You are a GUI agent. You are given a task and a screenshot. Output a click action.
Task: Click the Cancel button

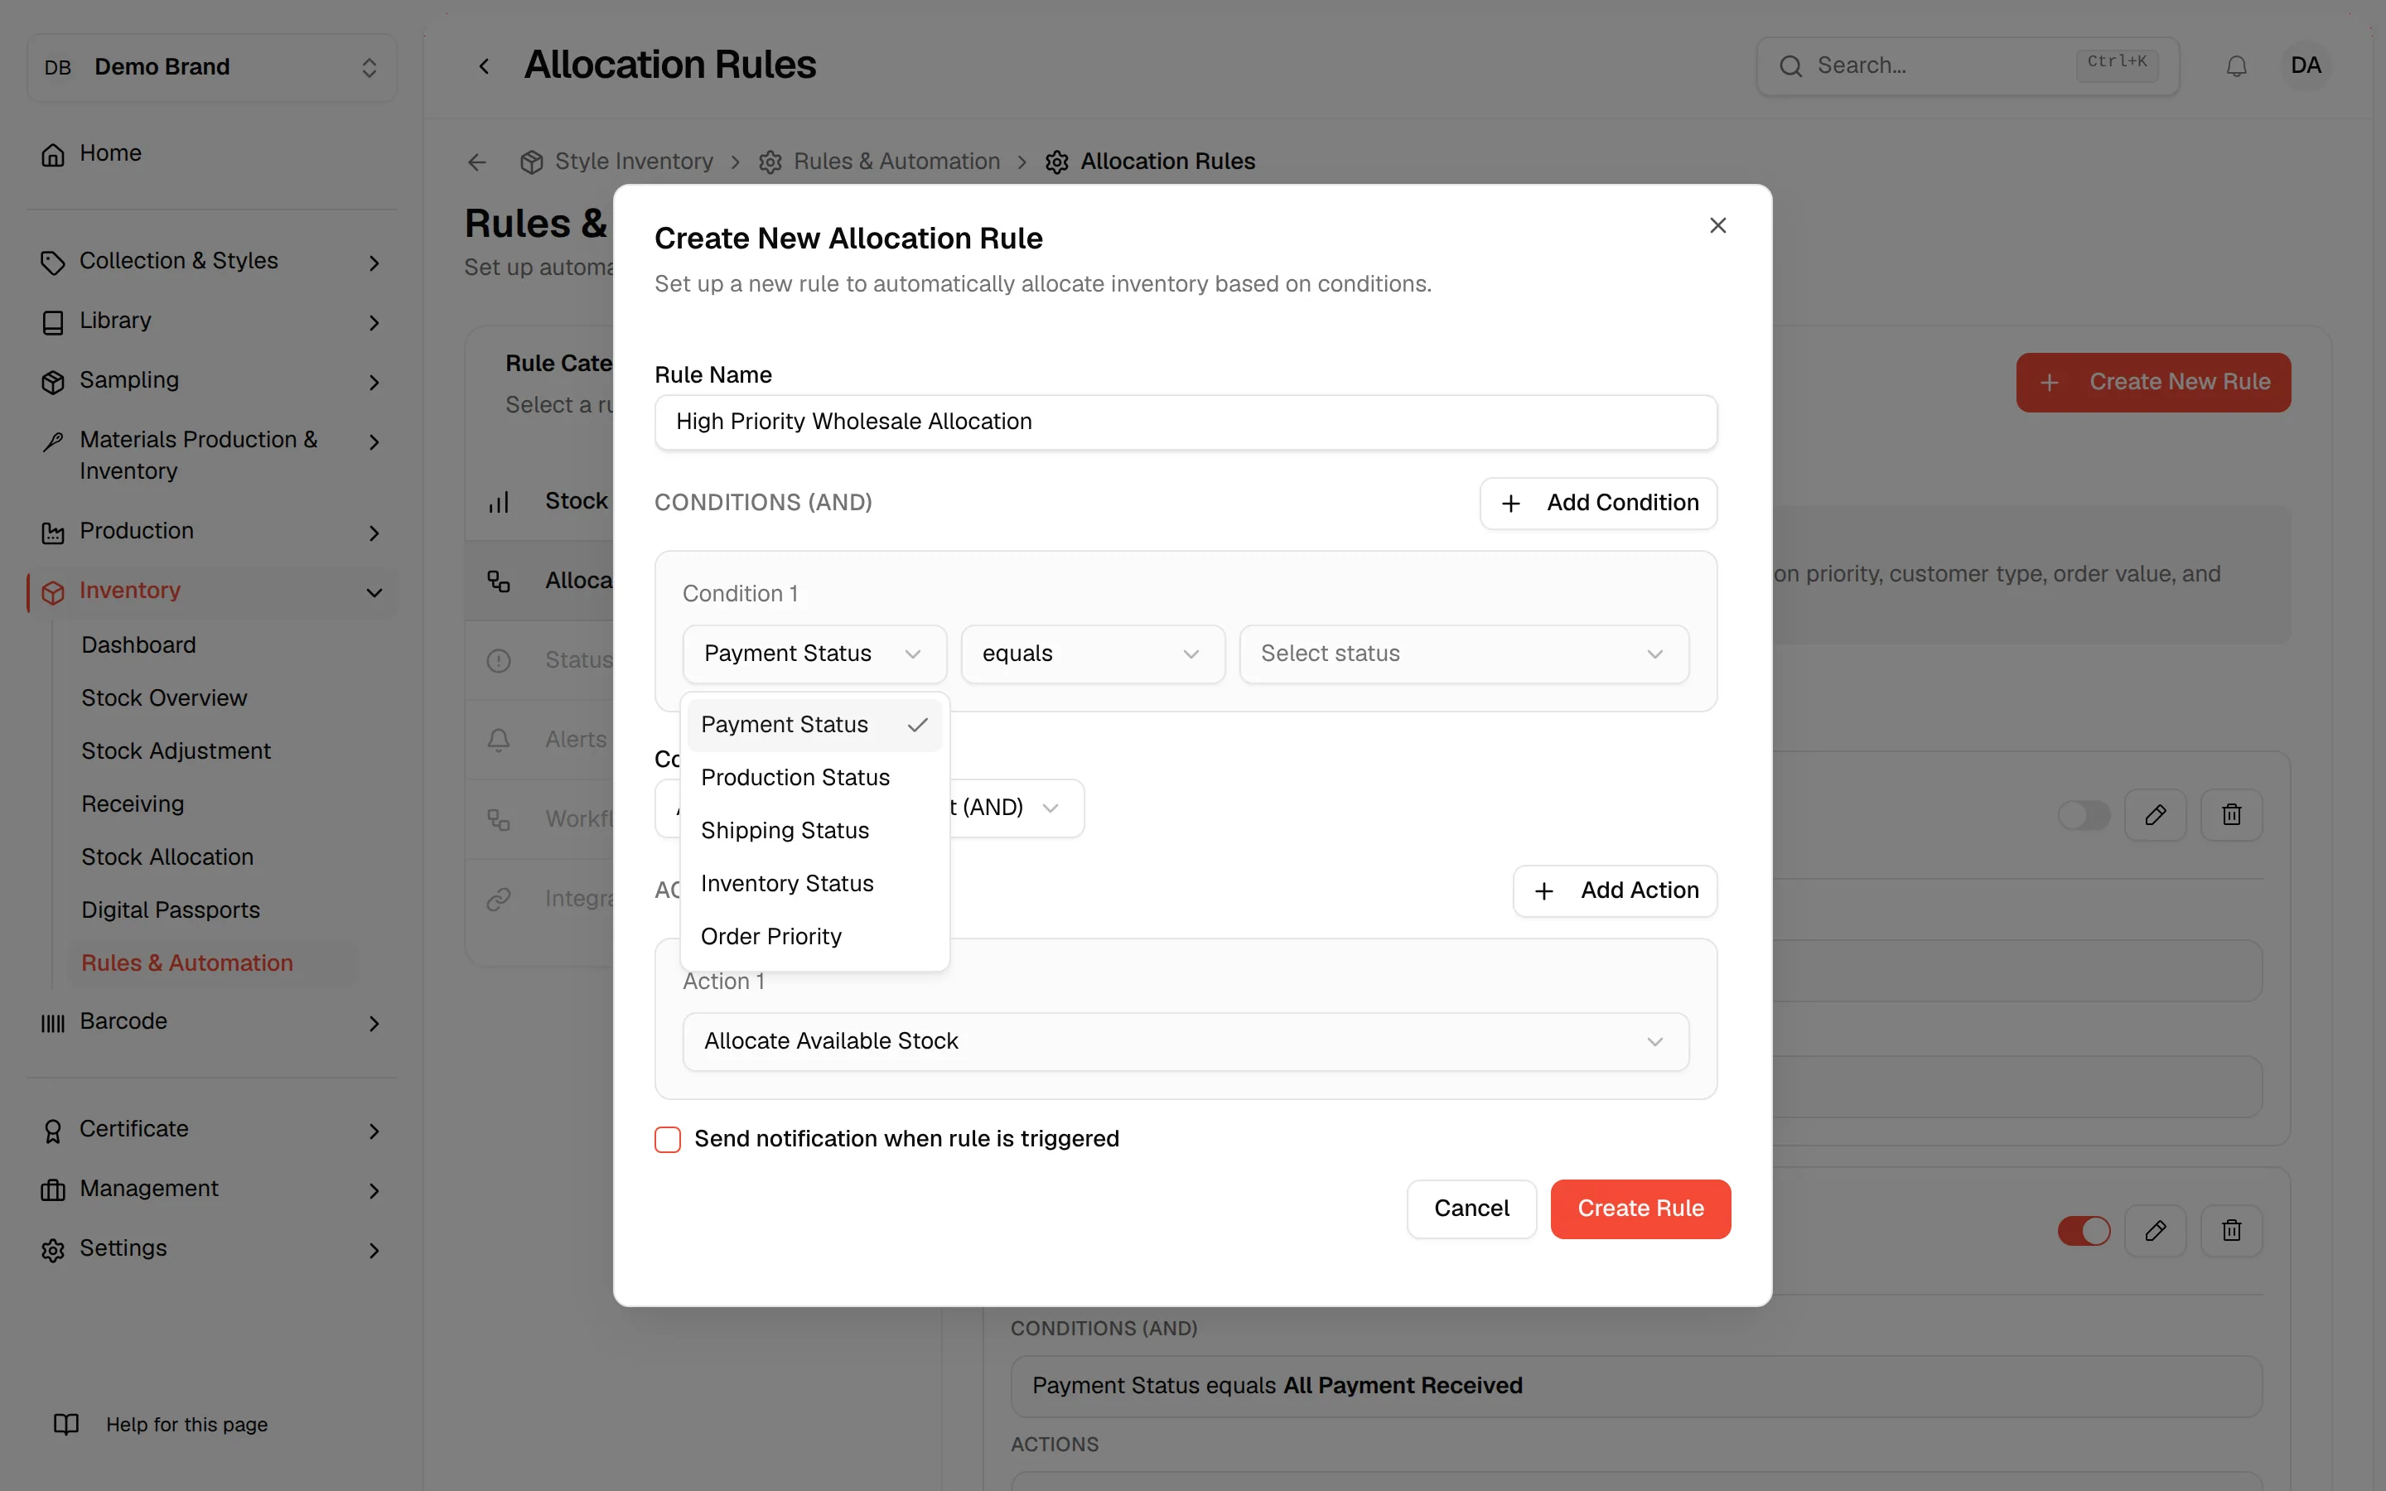pyautogui.click(x=1471, y=1209)
